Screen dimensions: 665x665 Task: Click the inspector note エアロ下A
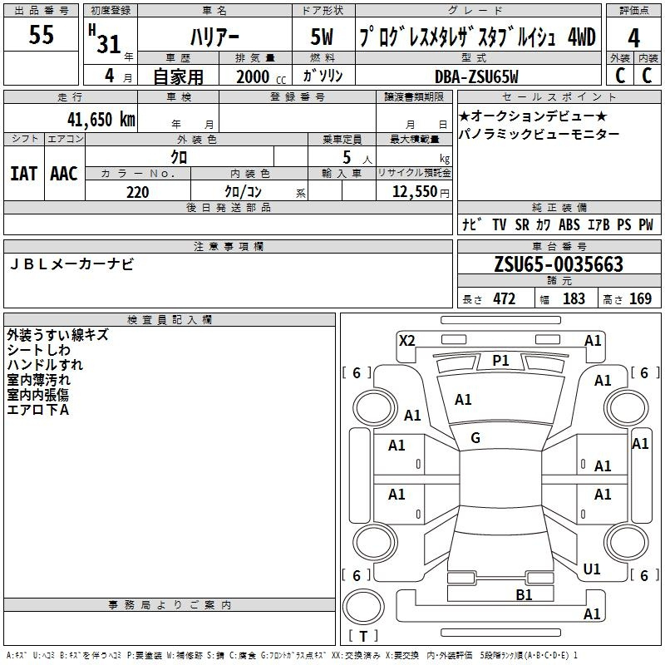click(x=37, y=410)
